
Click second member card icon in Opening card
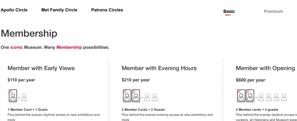(250, 96)
